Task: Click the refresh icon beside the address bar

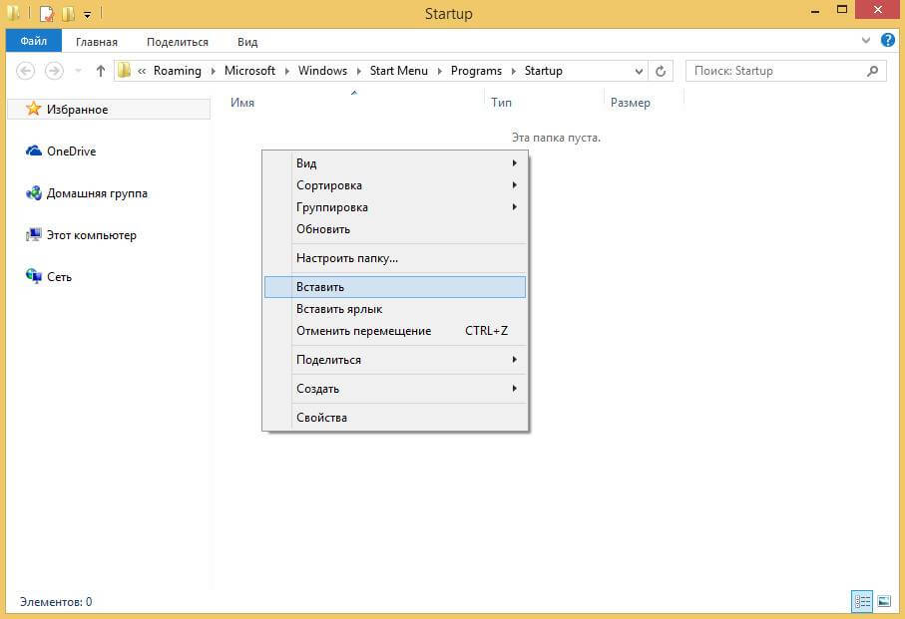Action: (x=661, y=71)
